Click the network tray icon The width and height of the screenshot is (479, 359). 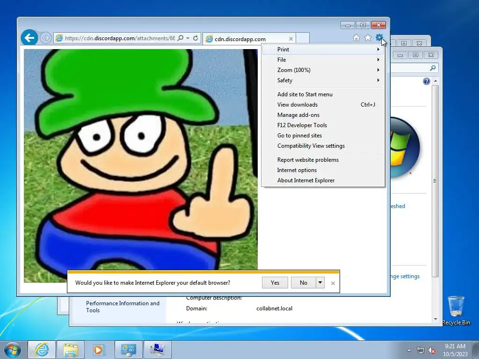(x=421, y=351)
